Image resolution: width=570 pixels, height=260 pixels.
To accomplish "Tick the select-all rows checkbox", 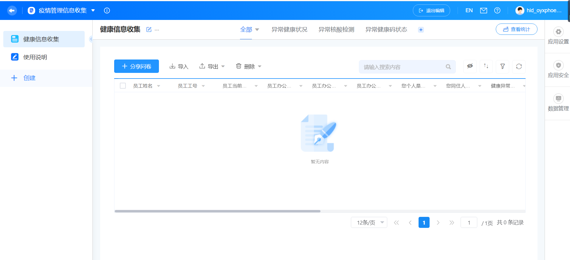I will click(x=123, y=86).
